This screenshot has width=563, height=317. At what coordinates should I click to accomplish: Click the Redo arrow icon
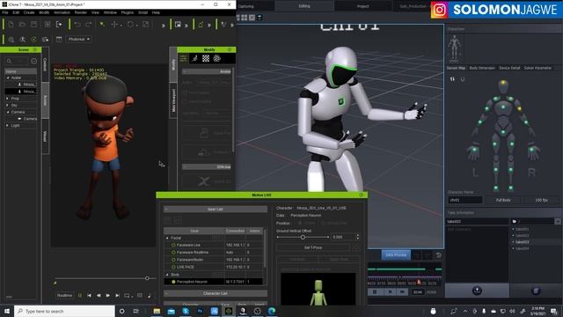88,25
